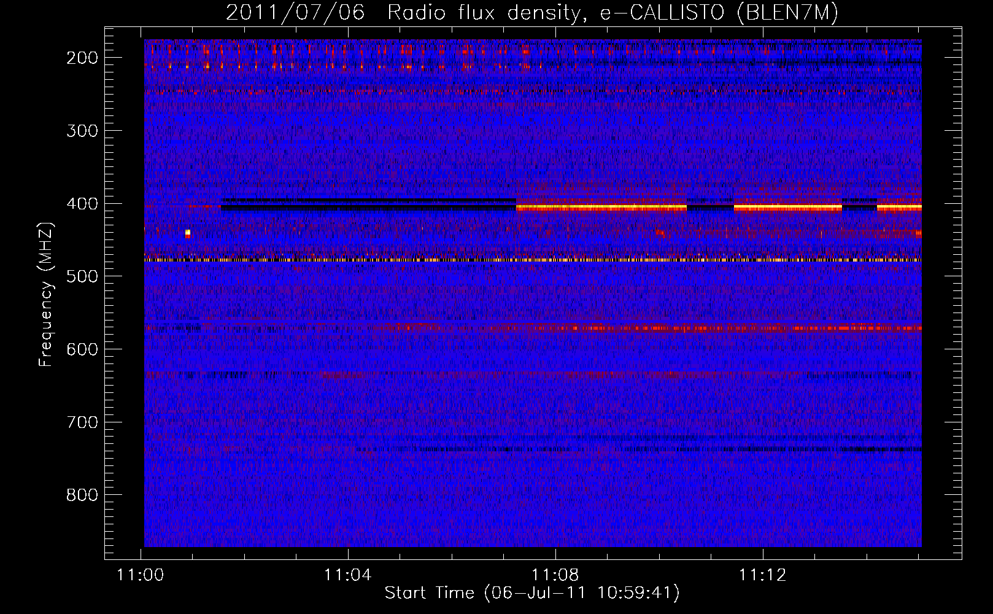The image size is (993, 614).
Task: Click the 11:04 time tick label
Action: pyautogui.click(x=348, y=575)
